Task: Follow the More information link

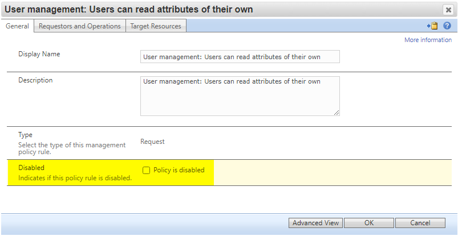Action: click(428, 40)
